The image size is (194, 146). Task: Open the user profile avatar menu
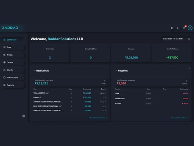190,28
